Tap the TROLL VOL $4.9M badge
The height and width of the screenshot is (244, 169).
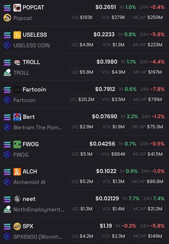[113, 72]
